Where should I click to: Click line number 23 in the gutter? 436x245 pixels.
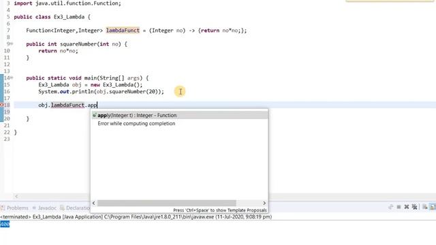[x=7, y=139]
